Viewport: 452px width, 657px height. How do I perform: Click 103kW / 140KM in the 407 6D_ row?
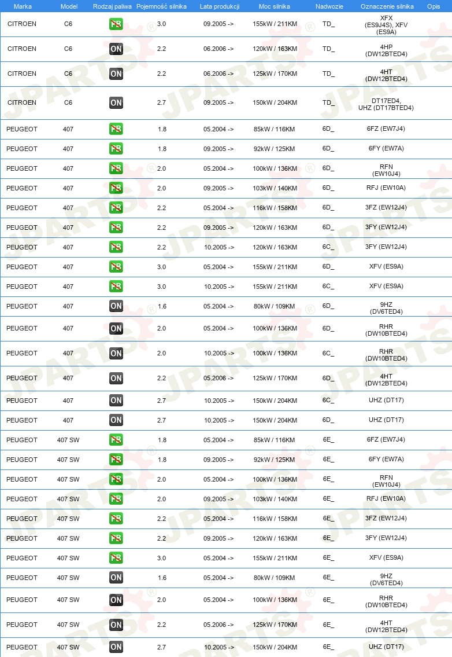[275, 189]
